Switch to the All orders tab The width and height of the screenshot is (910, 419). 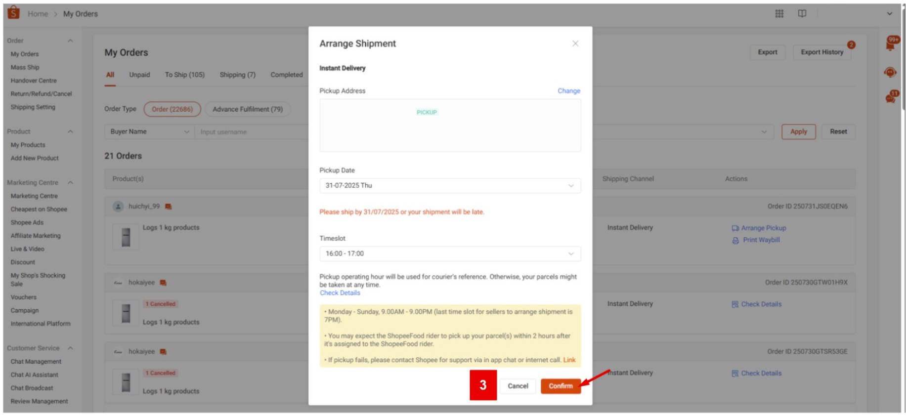(110, 75)
